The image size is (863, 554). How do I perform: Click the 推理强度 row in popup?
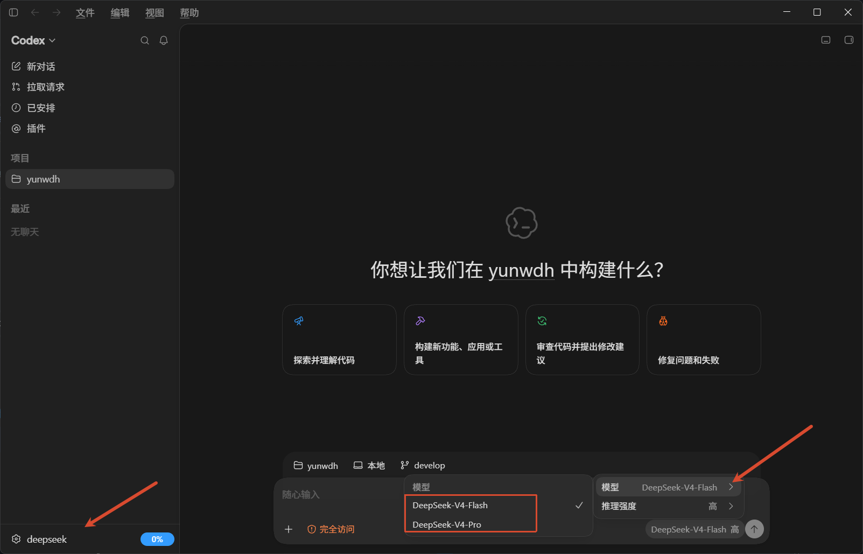pos(668,506)
